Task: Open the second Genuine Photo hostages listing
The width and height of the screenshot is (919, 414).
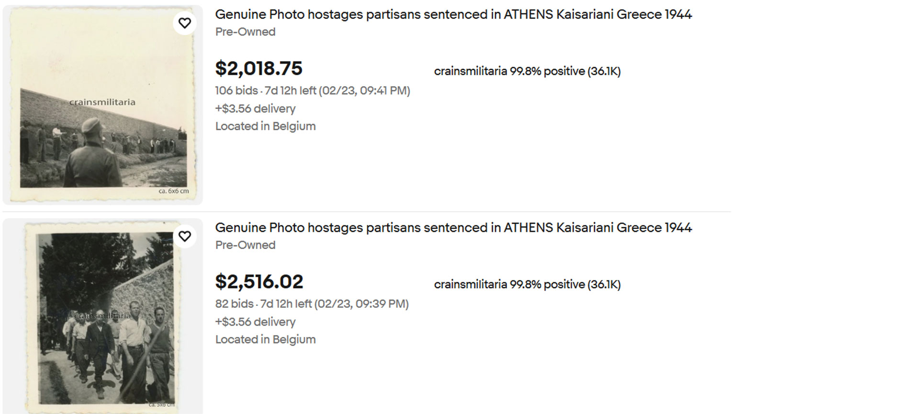Action: [453, 228]
